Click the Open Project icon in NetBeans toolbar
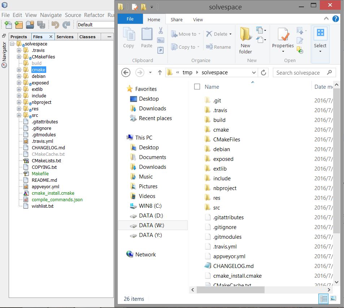The height and width of the screenshot is (308, 344). pos(30,25)
